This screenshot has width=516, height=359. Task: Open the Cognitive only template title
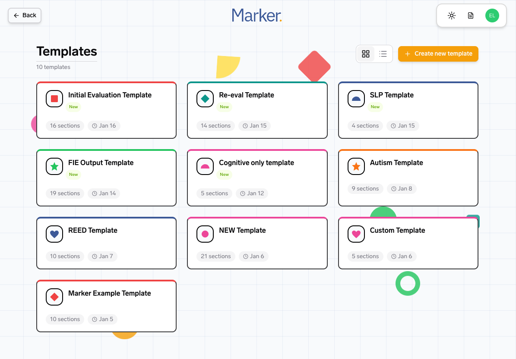click(x=256, y=163)
